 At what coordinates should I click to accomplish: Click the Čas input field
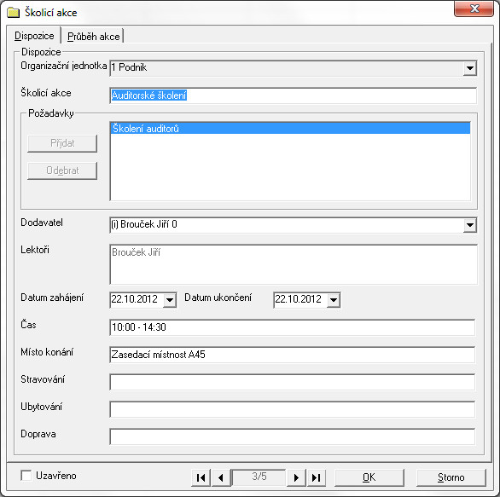point(292,327)
